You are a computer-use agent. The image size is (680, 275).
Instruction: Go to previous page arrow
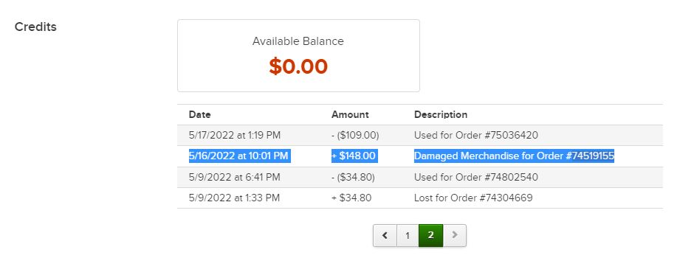pyautogui.click(x=385, y=236)
